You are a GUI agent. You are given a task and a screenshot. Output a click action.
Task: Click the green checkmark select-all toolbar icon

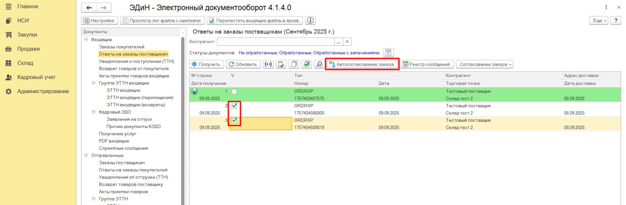tap(307, 64)
